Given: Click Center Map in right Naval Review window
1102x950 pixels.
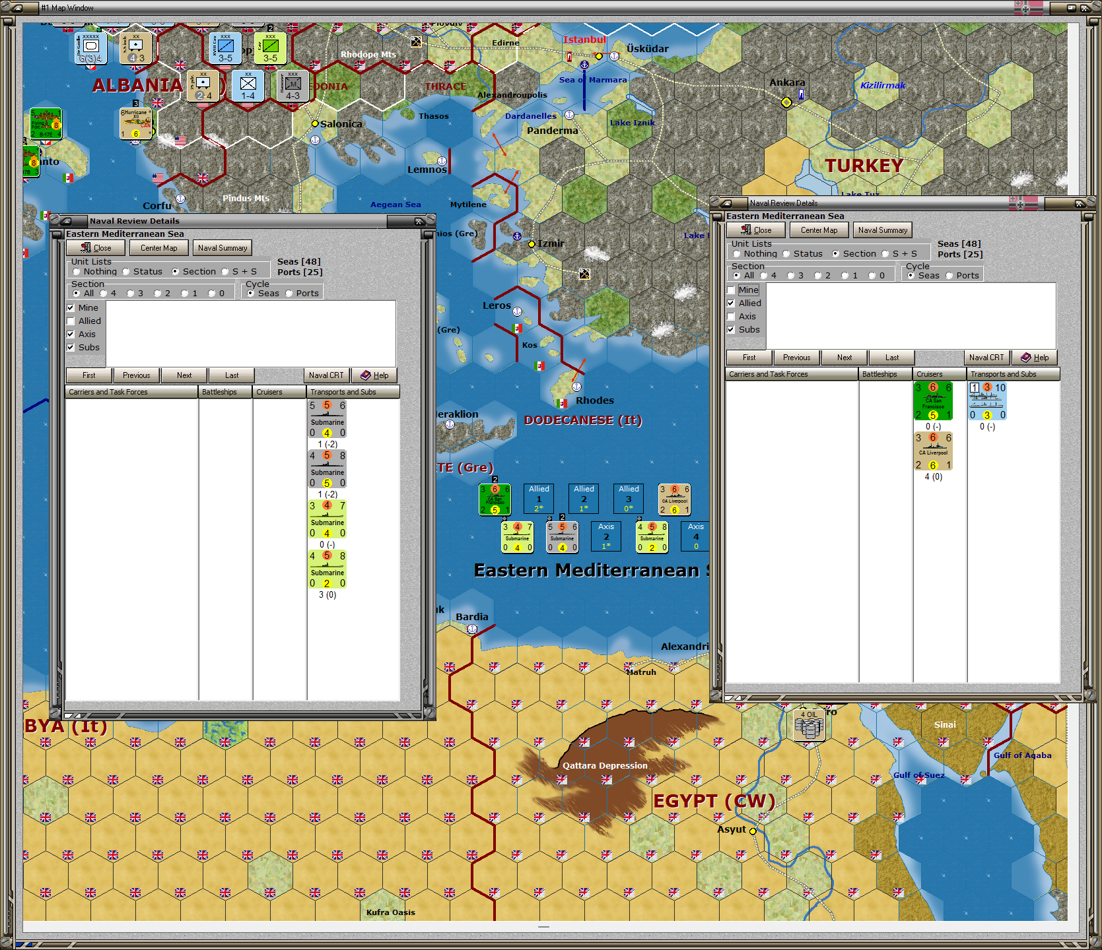Looking at the screenshot, I should click(819, 230).
